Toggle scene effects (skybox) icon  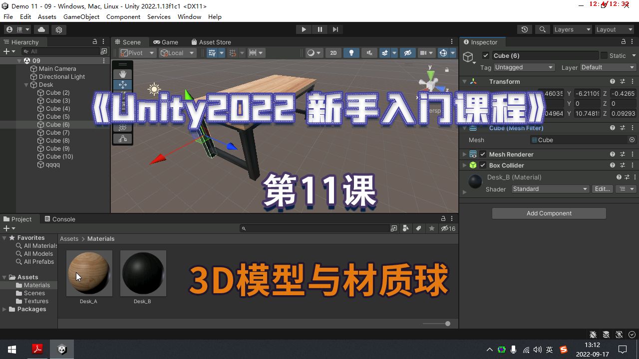385,53
